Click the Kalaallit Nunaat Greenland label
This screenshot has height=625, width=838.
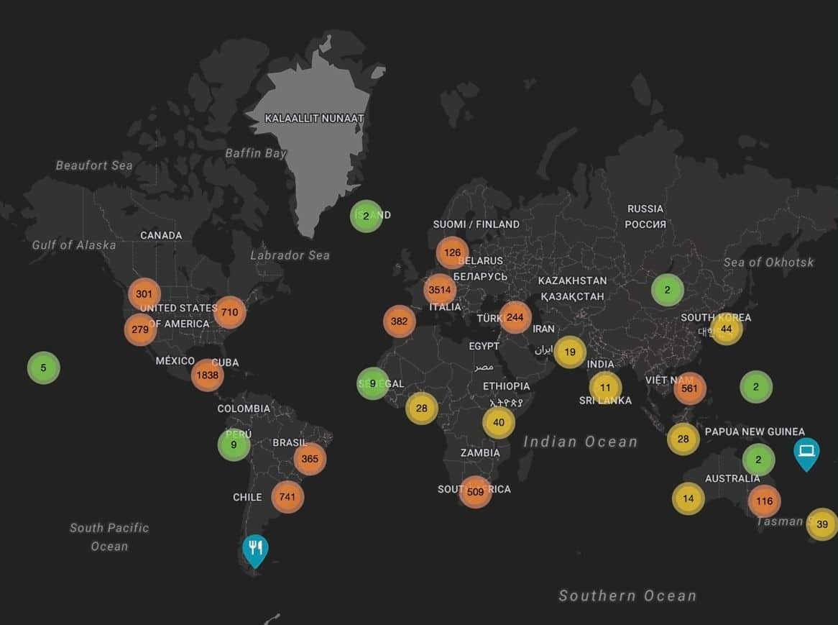[x=314, y=118]
